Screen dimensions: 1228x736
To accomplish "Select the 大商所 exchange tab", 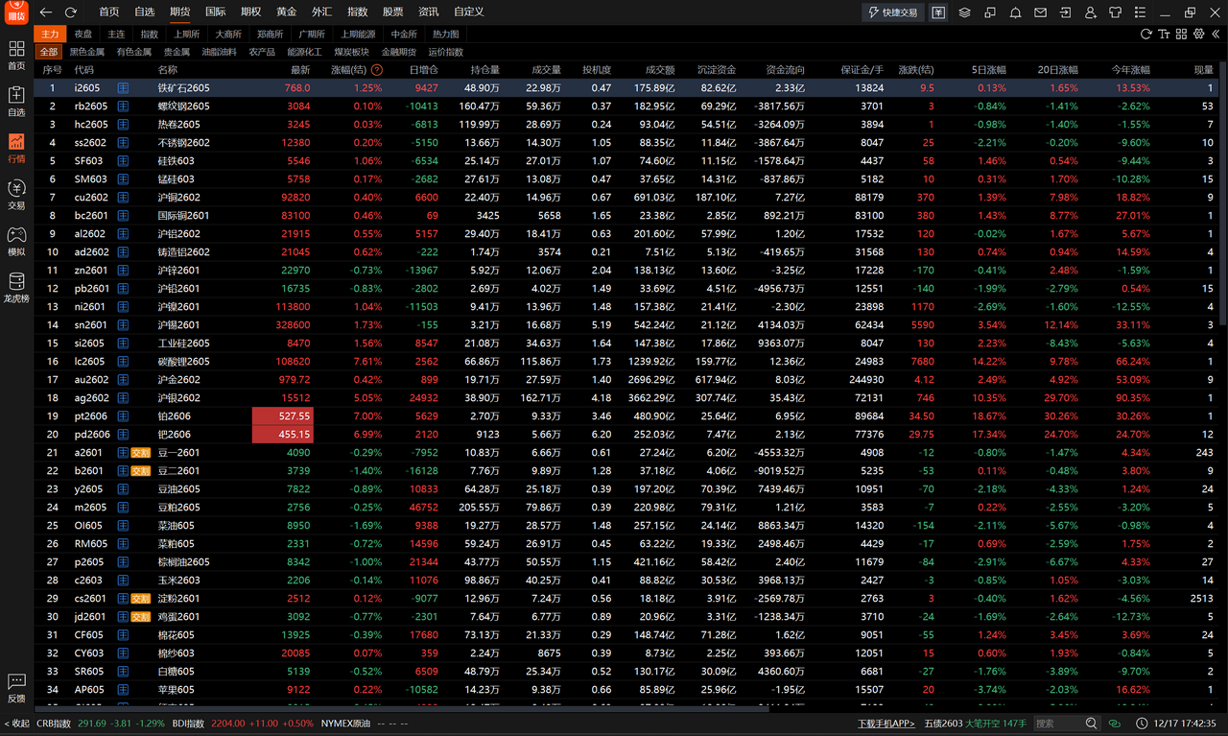I will click(x=228, y=34).
